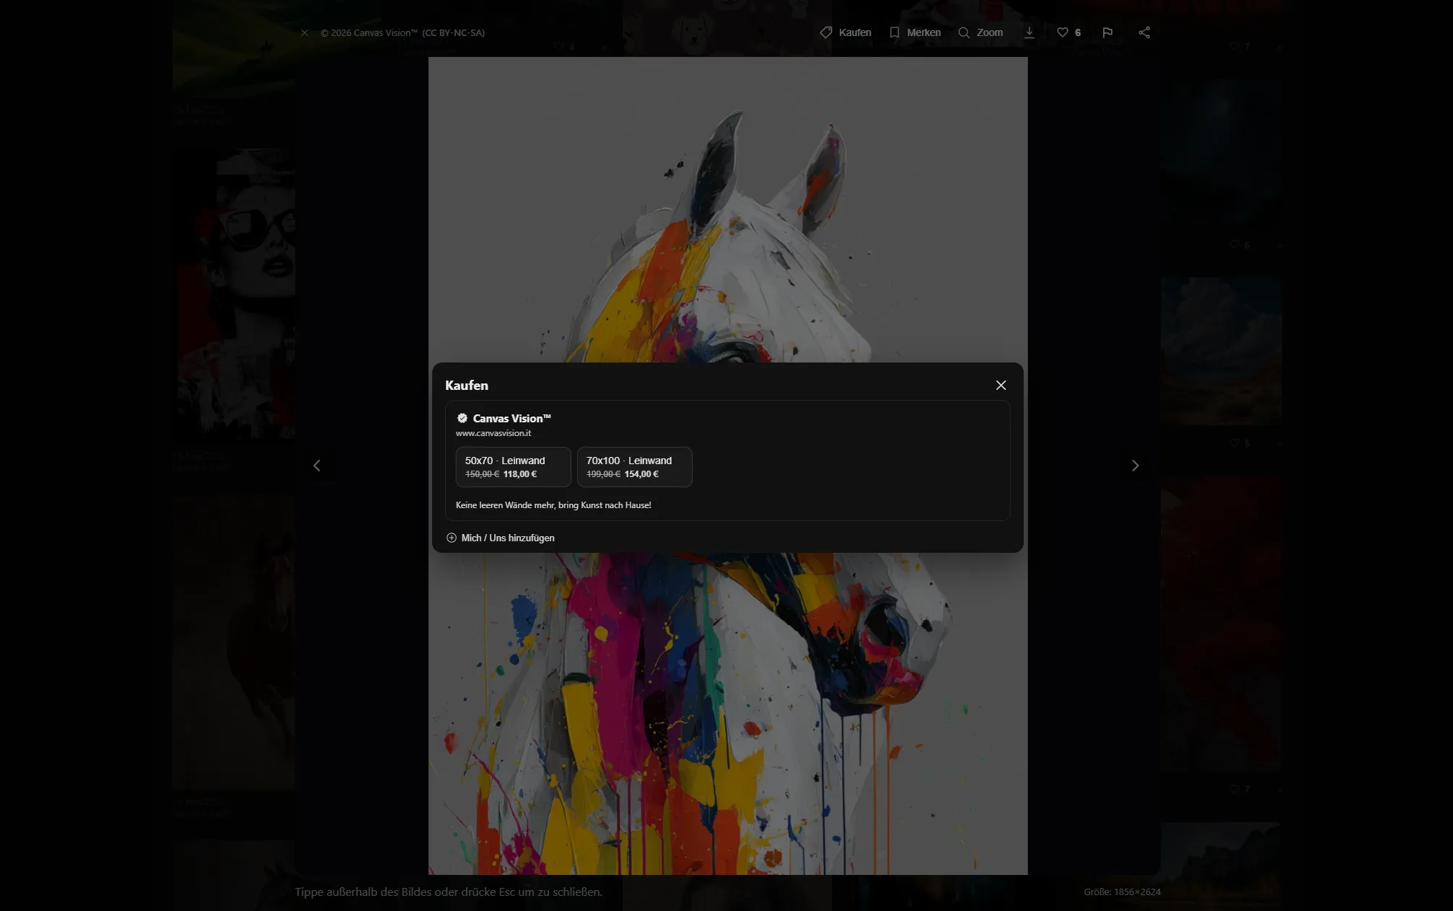Click the Merken bookmark icon
Image resolution: width=1453 pixels, height=911 pixels.
[x=894, y=32]
